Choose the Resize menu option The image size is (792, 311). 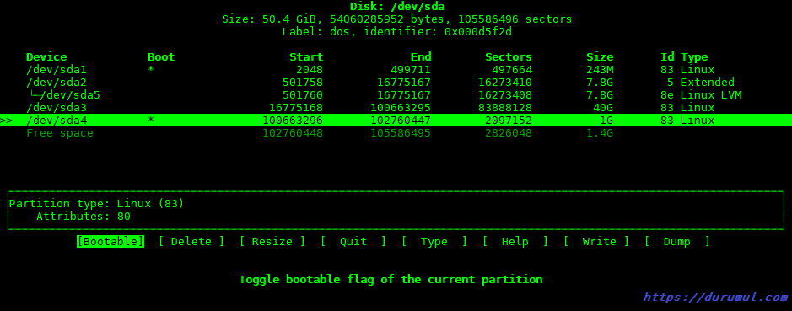(x=272, y=242)
